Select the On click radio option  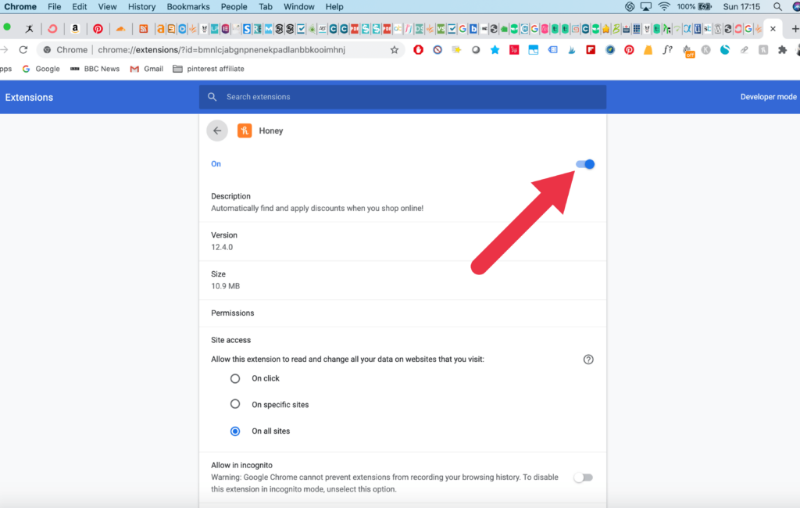click(234, 378)
